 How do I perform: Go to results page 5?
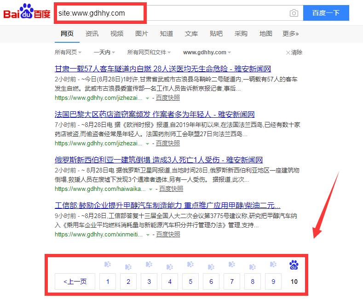190,282
